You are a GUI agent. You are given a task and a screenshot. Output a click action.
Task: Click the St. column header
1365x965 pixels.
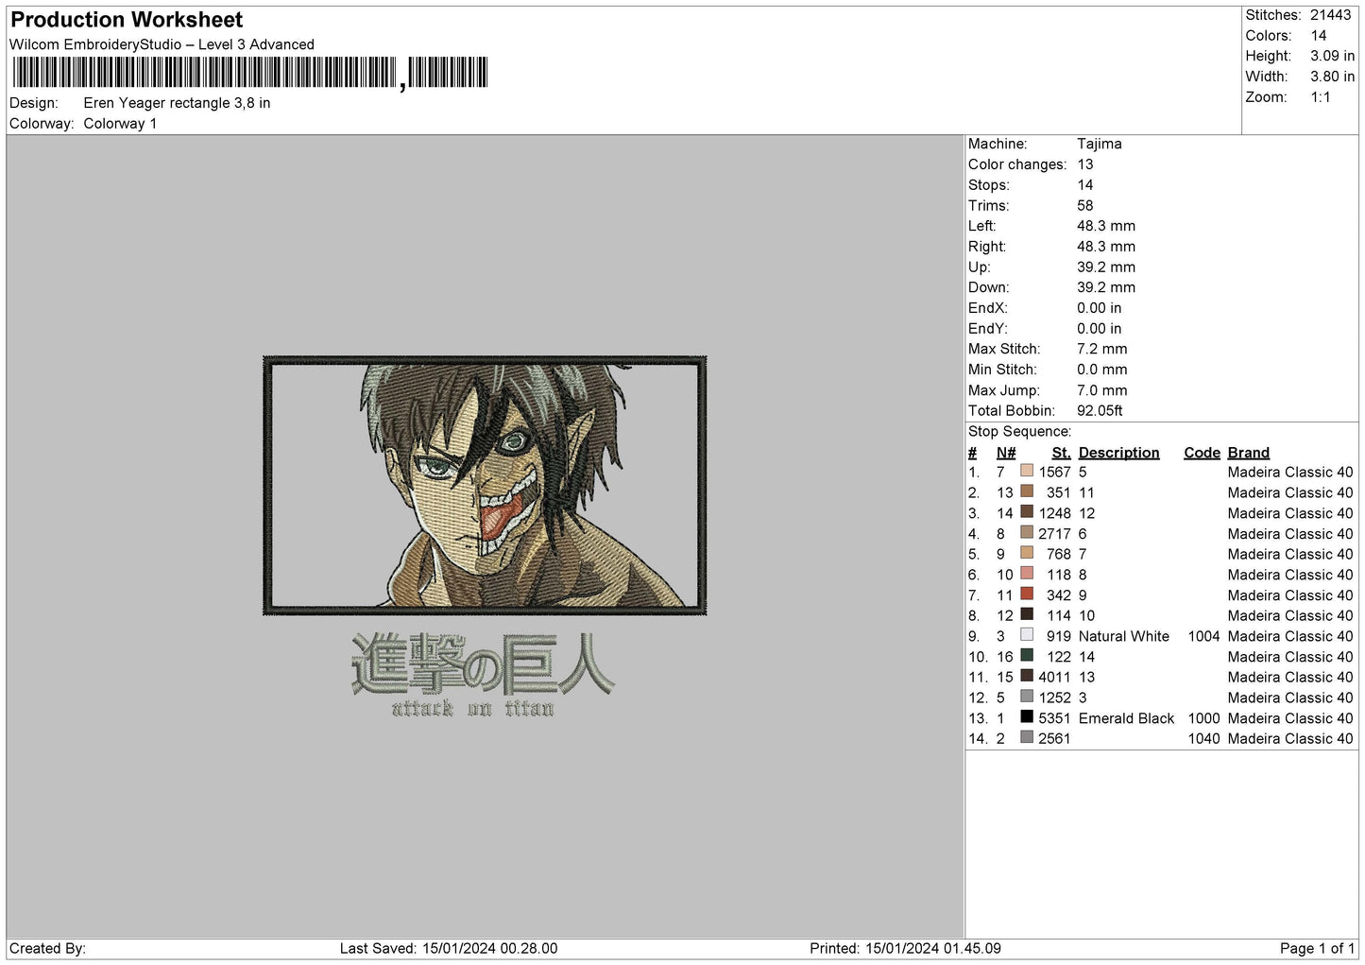pyautogui.click(x=1061, y=453)
